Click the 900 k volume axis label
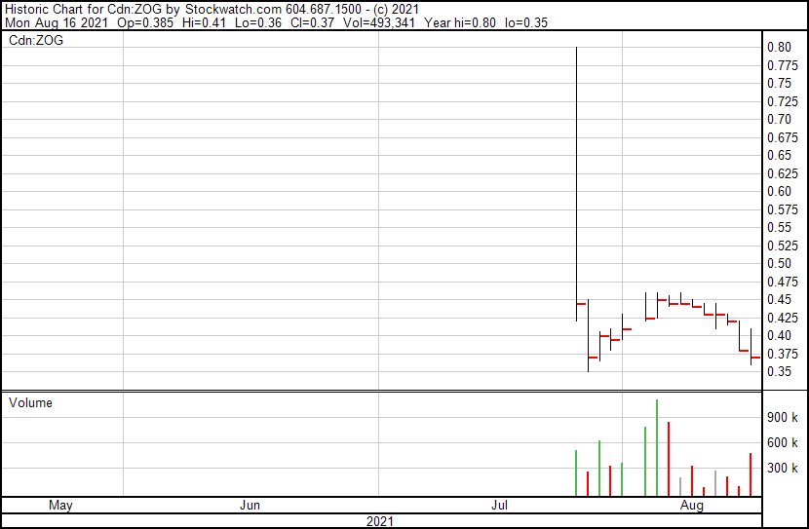This screenshot has width=809, height=529. click(x=783, y=417)
